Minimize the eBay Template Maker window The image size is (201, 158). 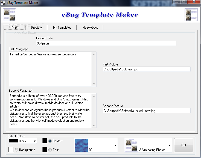[x=176, y=2]
